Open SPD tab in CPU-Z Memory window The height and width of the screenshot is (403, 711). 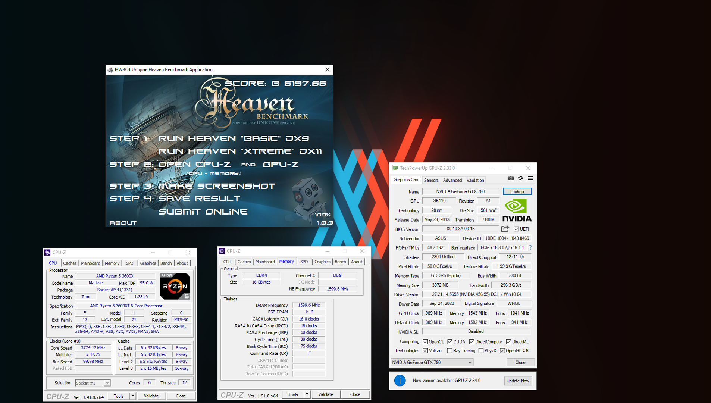click(x=304, y=262)
